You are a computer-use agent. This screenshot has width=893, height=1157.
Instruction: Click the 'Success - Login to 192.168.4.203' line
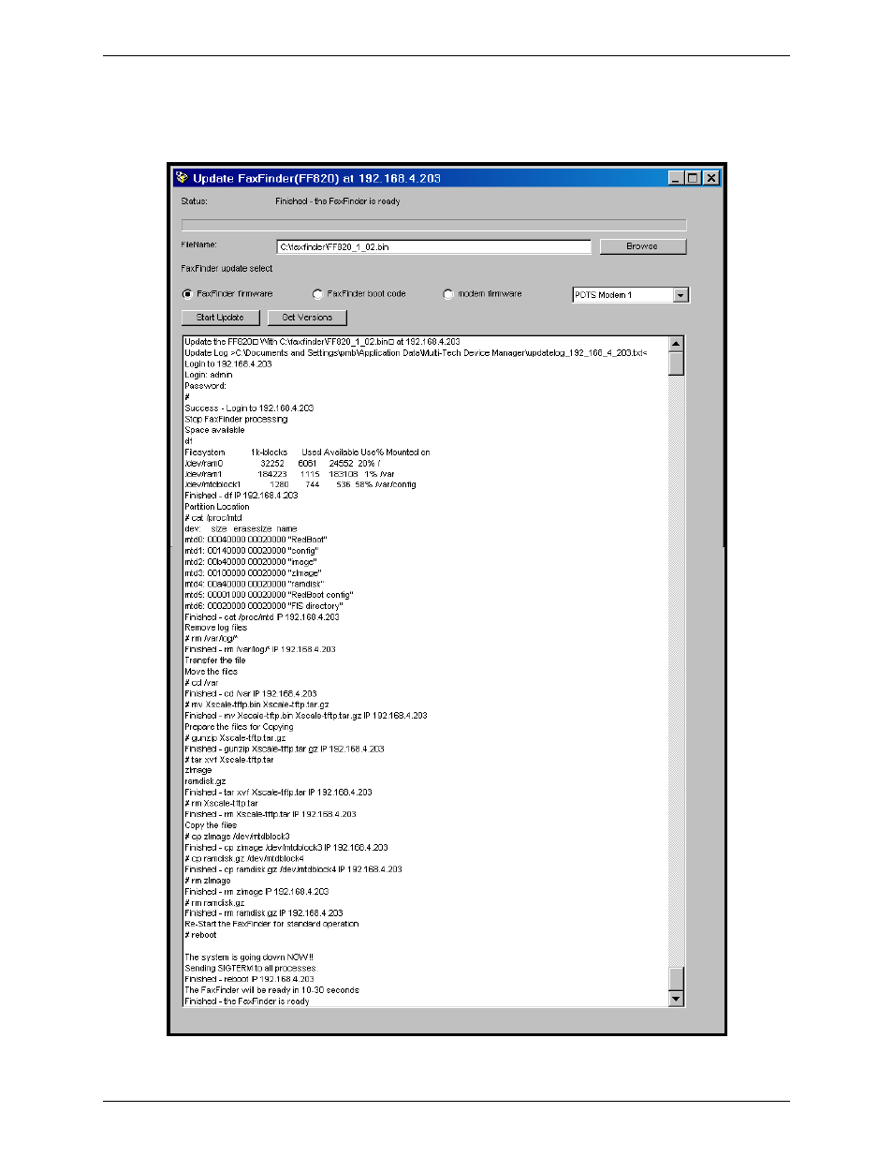[249, 408]
